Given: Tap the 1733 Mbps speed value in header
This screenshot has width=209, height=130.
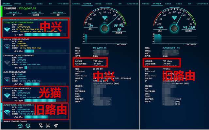Looking at the screenshot, I should pyautogui.click(x=58, y=12).
